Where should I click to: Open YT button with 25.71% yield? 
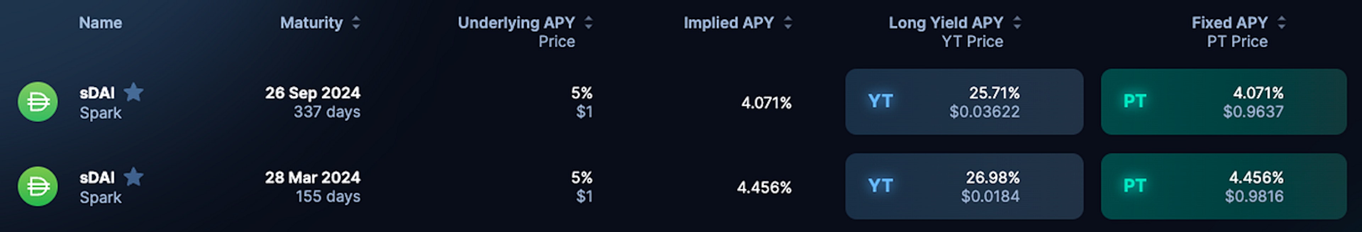pyautogui.click(x=964, y=102)
